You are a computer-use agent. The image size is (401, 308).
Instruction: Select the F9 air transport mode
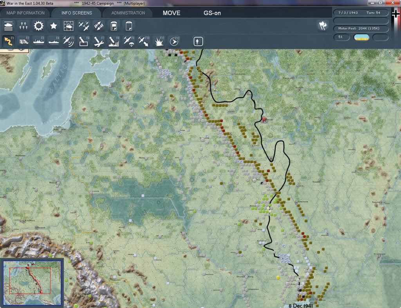(128, 41)
